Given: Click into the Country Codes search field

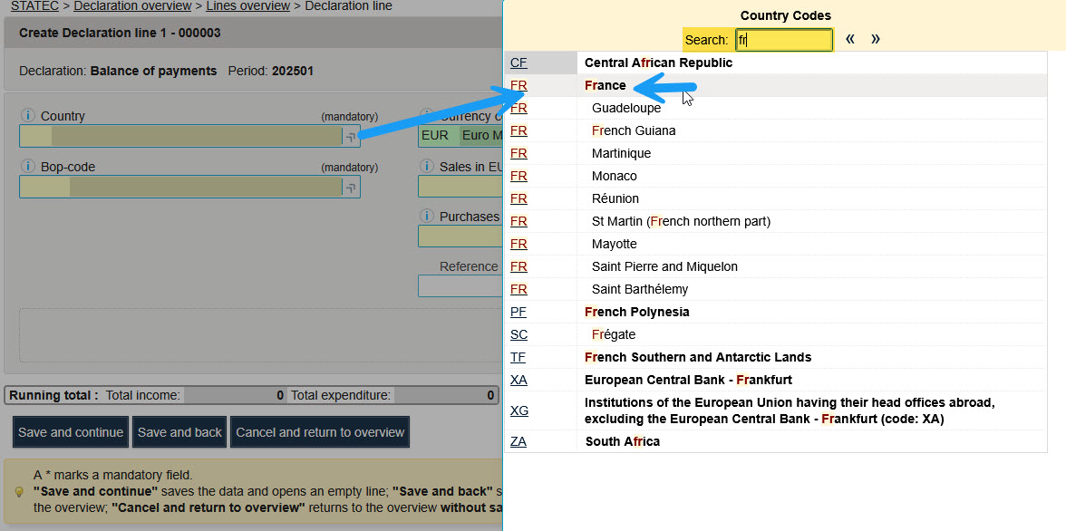Looking at the screenshot, I should (x=783, y=40).
